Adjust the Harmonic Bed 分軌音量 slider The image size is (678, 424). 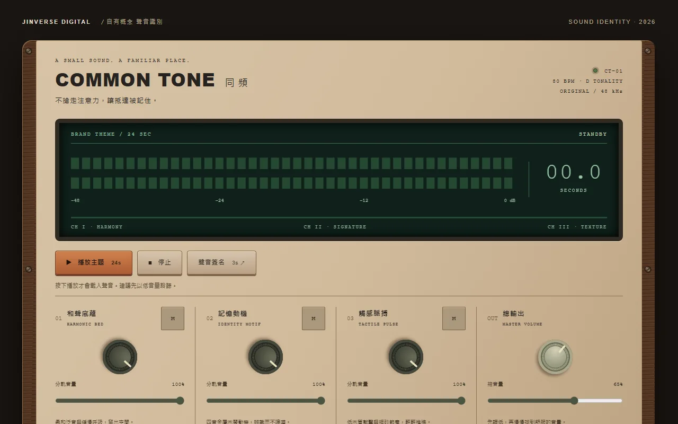[120, 401]
